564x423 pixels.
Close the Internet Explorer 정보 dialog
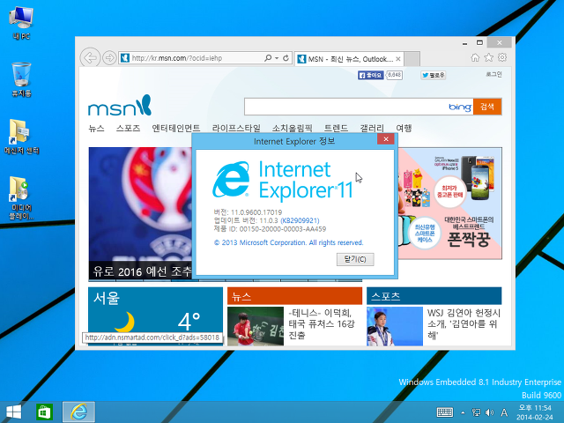pyautogui.click(x=386, y=139)
